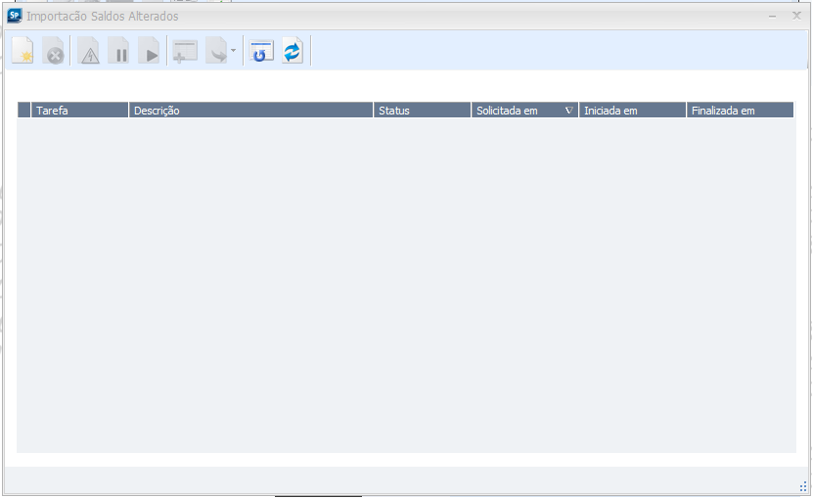Click the row selector header corner cell

click(23, 110)
